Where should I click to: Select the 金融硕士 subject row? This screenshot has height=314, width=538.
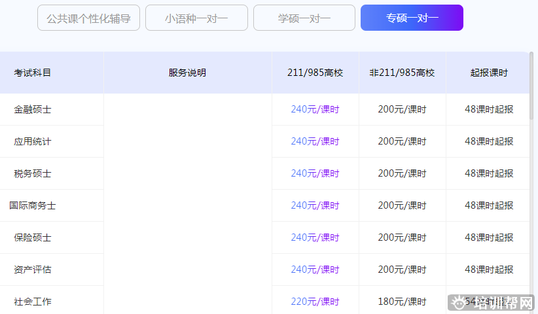[x=33, y=109]
